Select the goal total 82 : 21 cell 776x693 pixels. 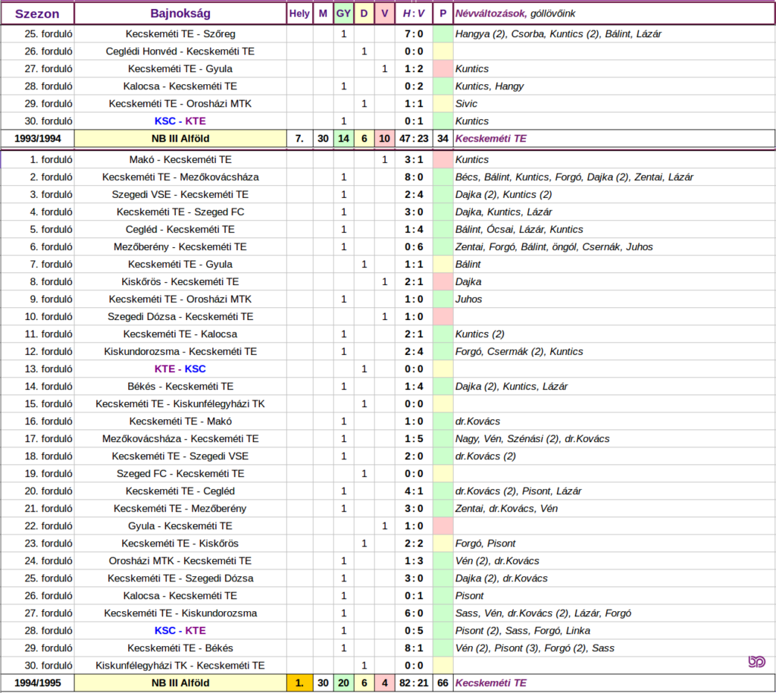414,683
